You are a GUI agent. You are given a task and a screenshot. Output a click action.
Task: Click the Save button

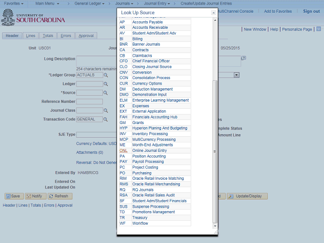pos(14,196)
